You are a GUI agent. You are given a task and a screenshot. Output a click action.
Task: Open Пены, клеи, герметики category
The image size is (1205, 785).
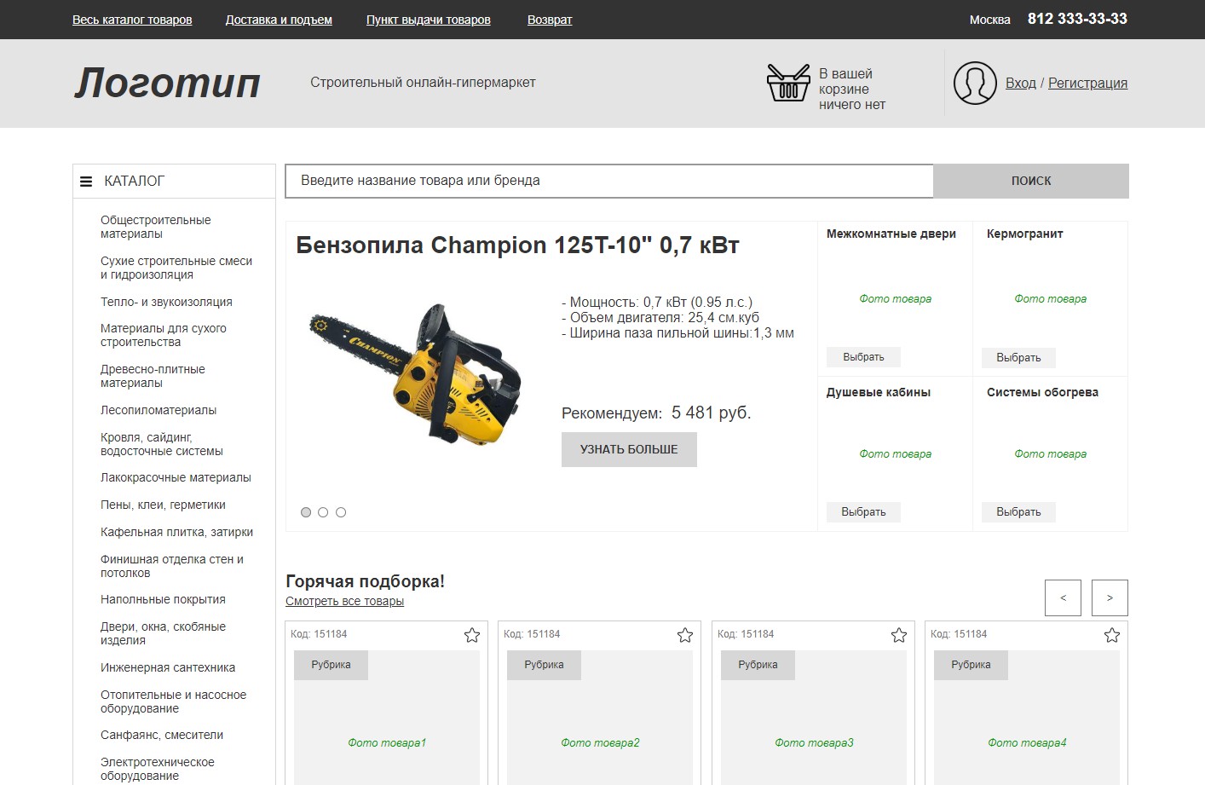pos(163,505)
